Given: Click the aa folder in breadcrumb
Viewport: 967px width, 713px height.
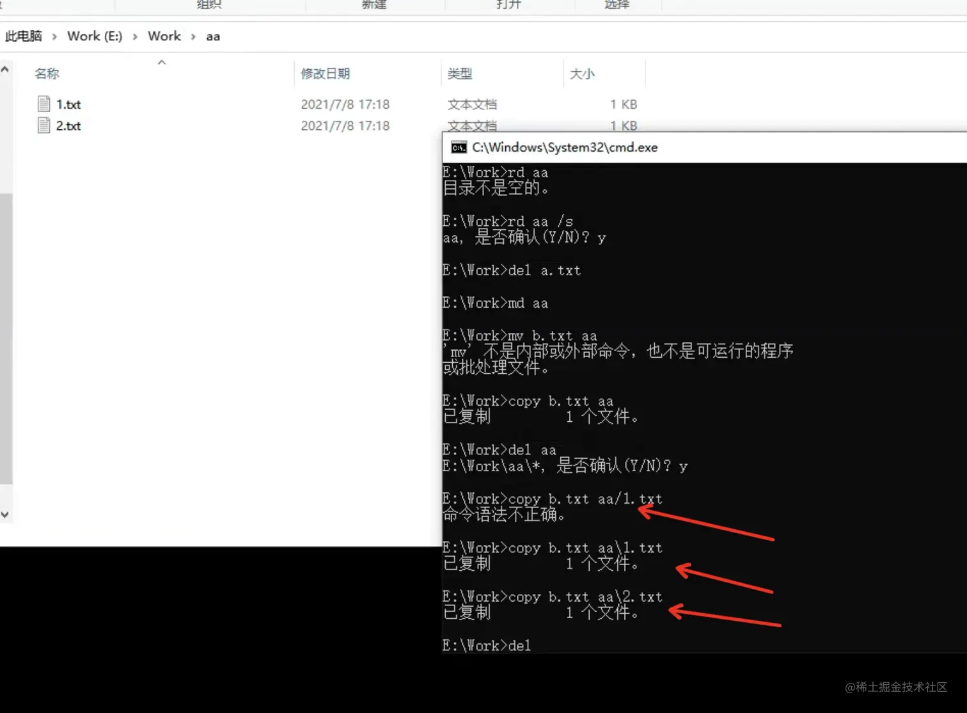Looking at the screenshot, I should click(x=213, y=37).
